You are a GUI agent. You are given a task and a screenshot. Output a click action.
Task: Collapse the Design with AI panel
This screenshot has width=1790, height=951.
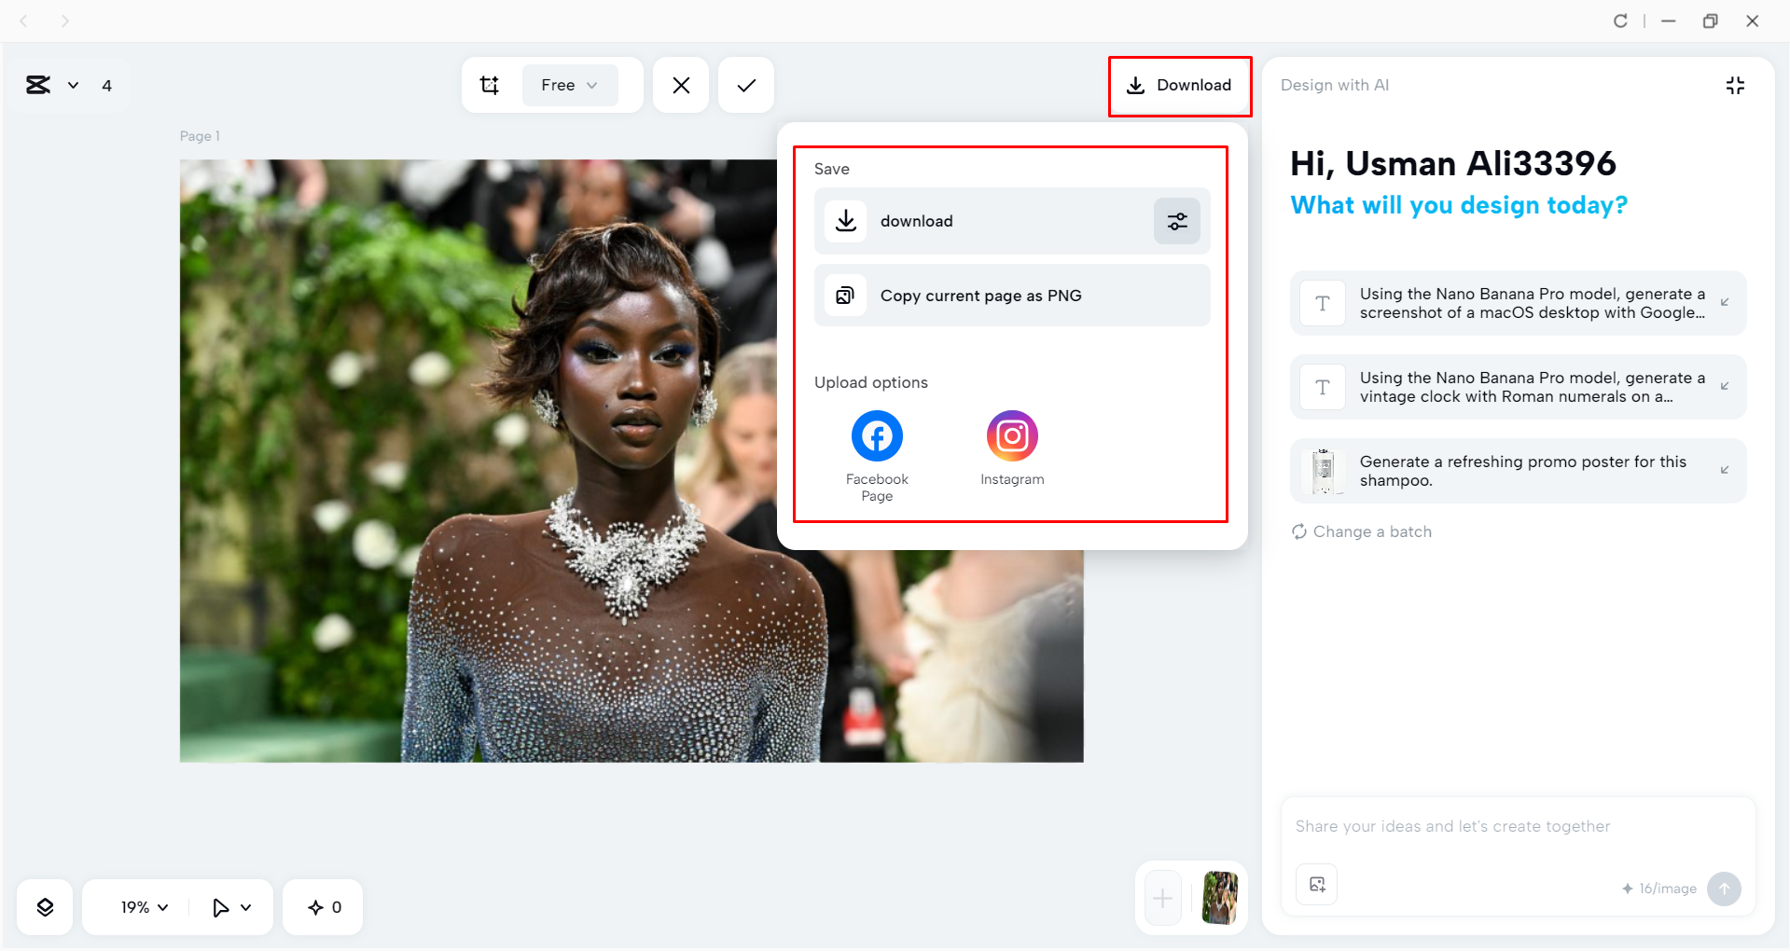coord(1735,86)
